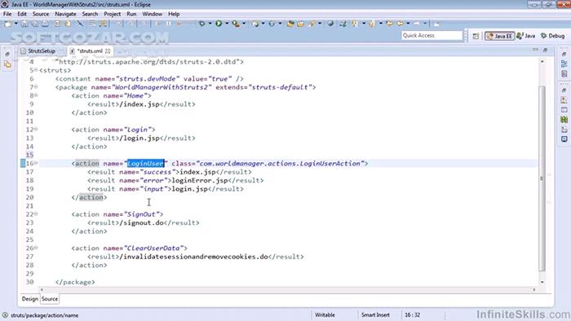Switch to the Source view tab

click(x=50, y=299)
